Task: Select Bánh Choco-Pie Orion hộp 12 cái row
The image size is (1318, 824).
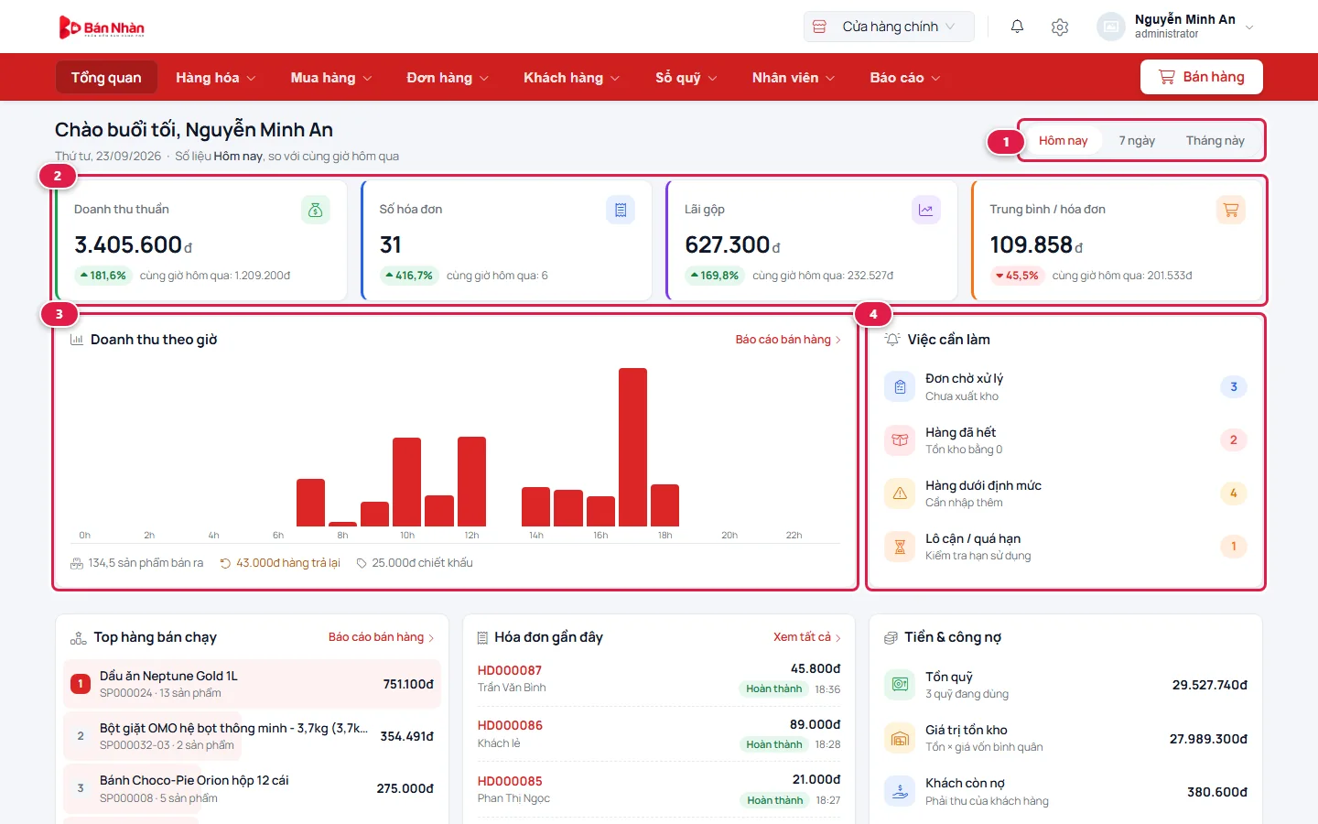Action: [x=252, y=788]
